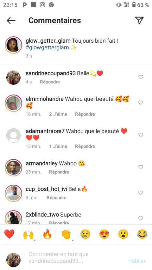
Task: Insert the heart-eyes quick emoji
Action: pos(104,234)
